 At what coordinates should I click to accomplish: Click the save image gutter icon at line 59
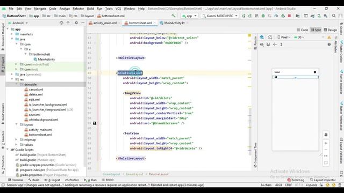(95, 123)
